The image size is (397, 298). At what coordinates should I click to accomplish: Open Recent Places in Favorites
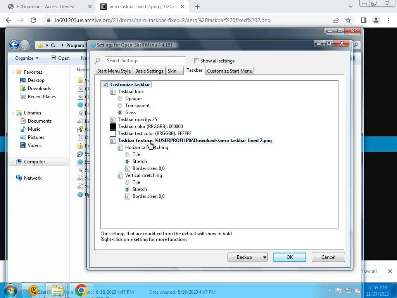click(x=42, y=97)
